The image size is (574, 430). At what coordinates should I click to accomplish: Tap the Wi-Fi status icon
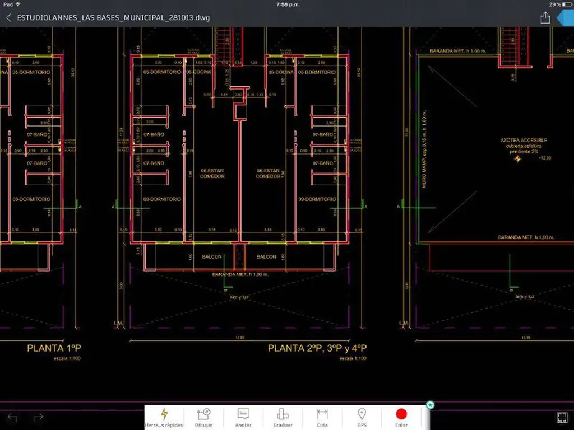coord(18,4)
